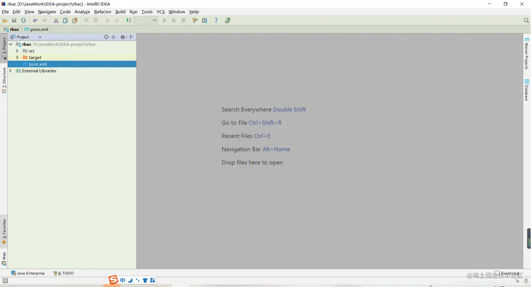Open the Java Enterprise tool window
The height and width of the screenshot is (287, 531).
coord(28,273)
